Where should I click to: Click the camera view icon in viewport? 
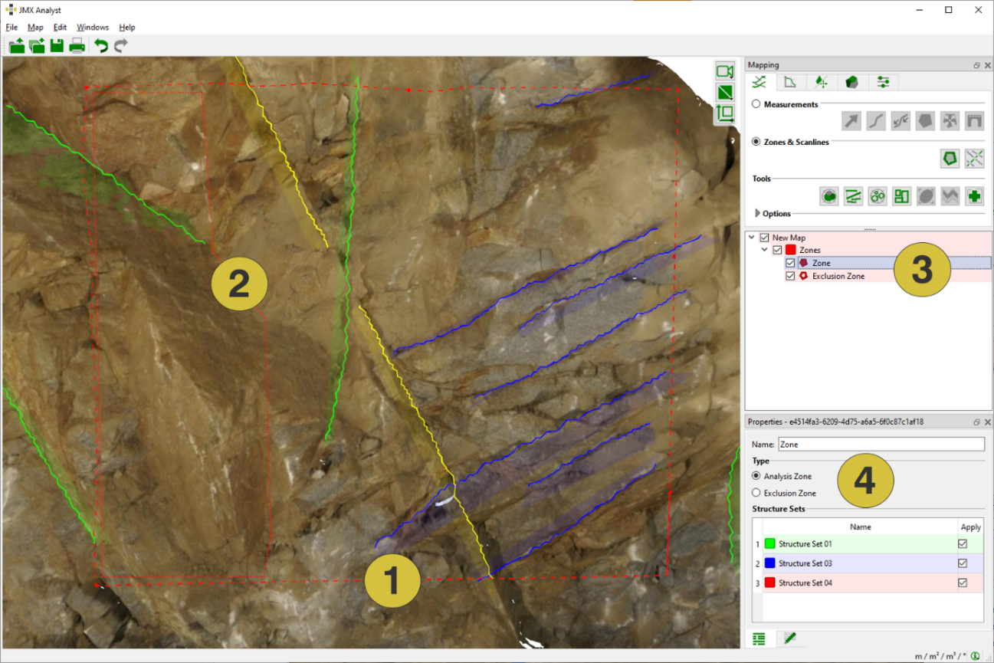click(x=724, y=71)
